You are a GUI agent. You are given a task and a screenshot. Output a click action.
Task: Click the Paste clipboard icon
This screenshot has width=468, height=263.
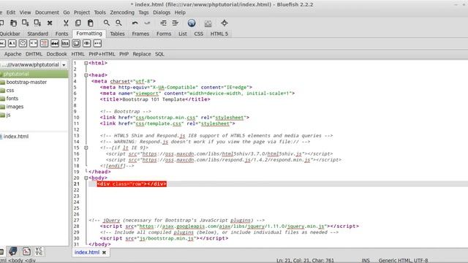pos(90,23)
